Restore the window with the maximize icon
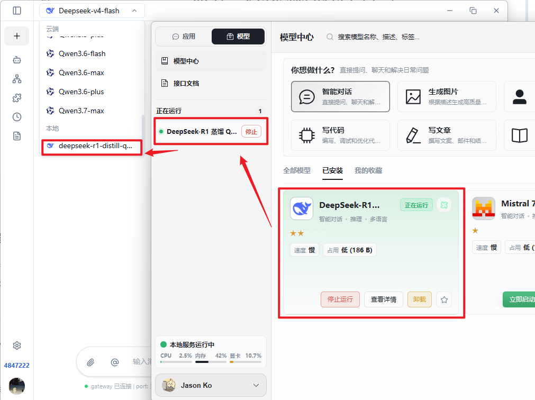535x400 pixels. click(x=473, y=11)
